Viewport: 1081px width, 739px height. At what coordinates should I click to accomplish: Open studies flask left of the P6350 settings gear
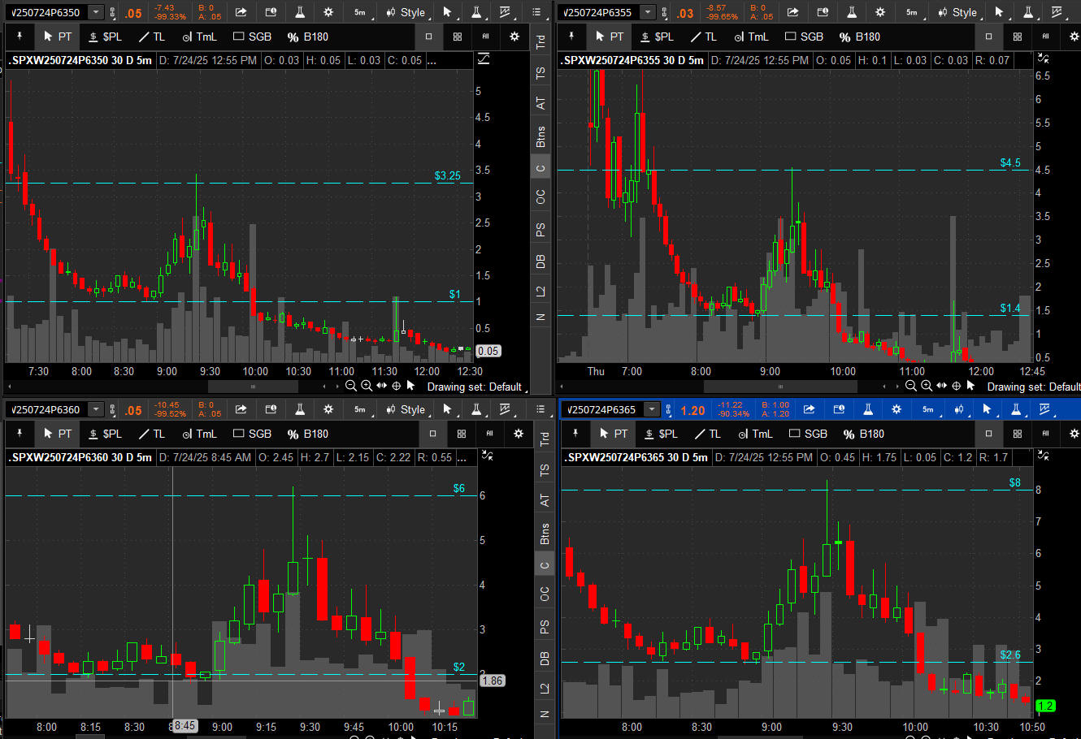299,12
